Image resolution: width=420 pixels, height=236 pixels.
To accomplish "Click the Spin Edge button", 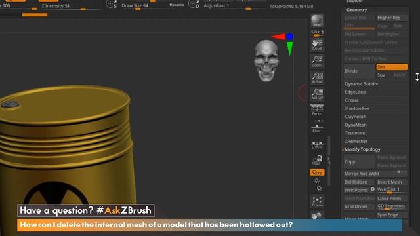I will [392, 215].
